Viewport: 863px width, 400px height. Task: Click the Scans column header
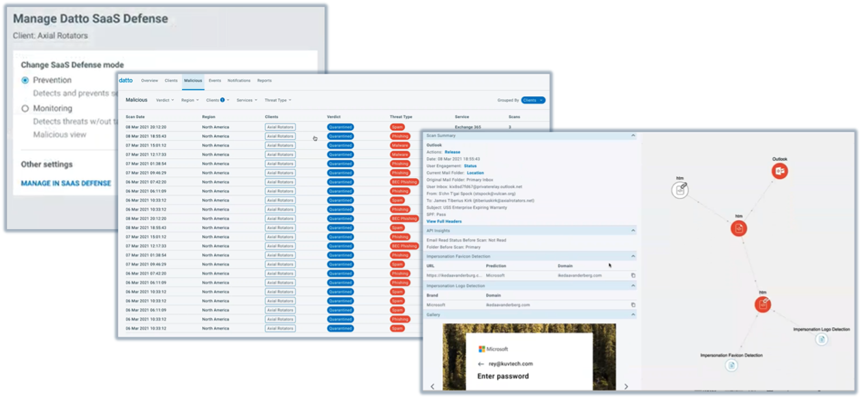[514, 117]
